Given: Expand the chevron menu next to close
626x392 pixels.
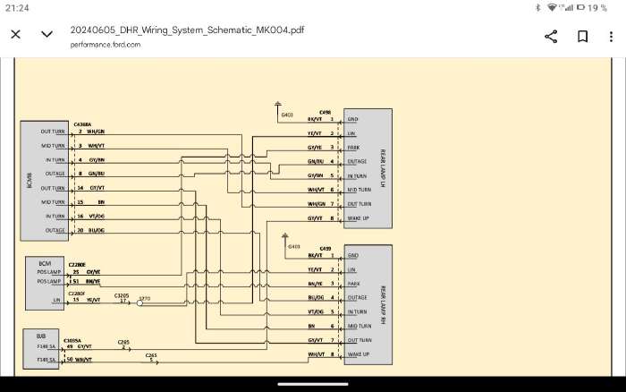Looking at the screenshot, I should [47, 34].
